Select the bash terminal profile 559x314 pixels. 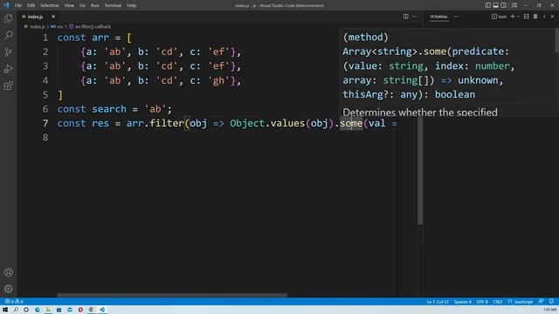500,17
